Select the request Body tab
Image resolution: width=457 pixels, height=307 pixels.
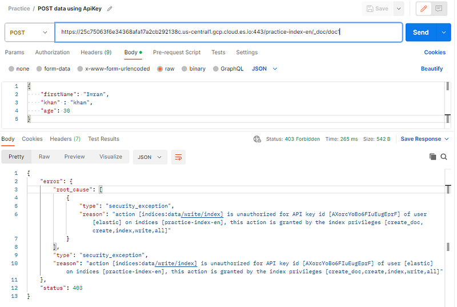click(x=133, y=53)
